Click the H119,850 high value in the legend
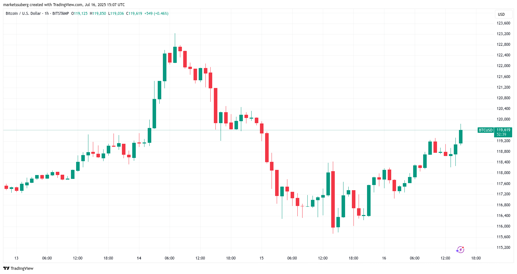The width and height of the screenshot is (517, 274). [98, 14]
